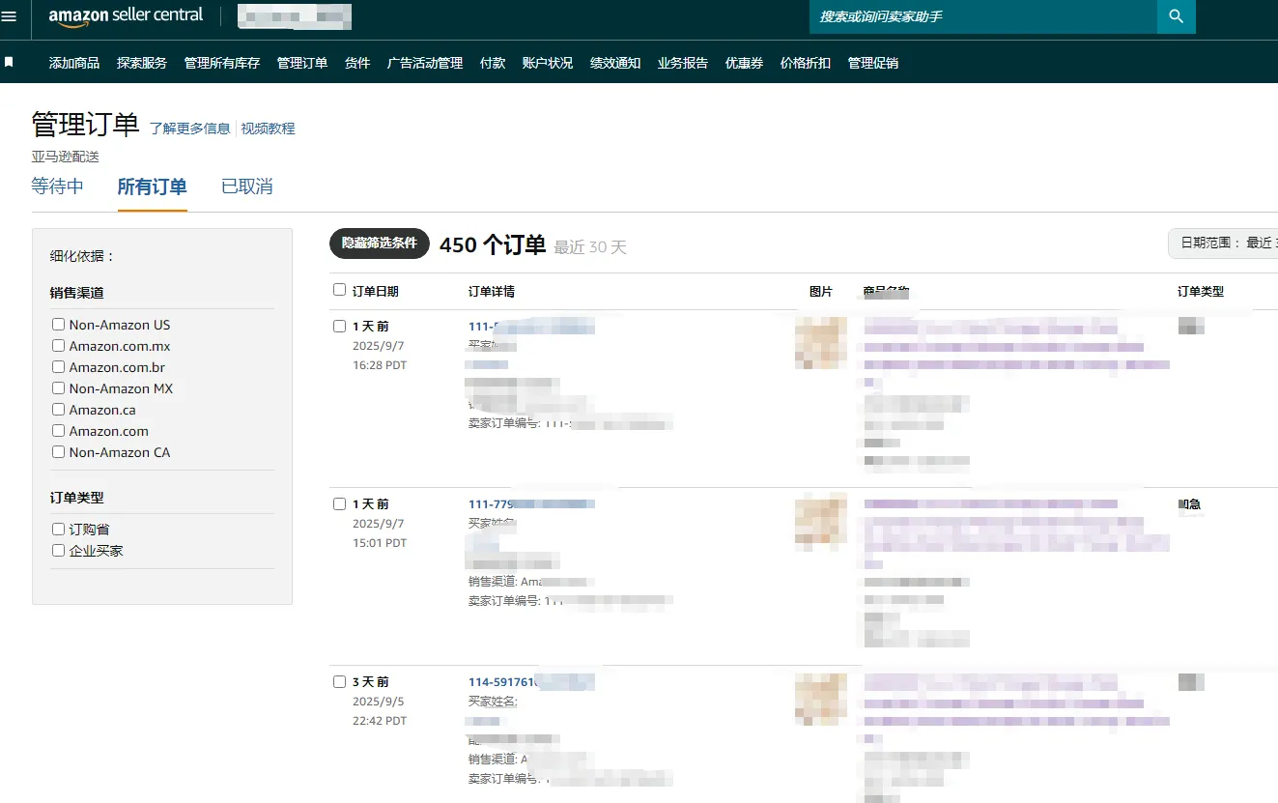Open 管理所有库存 in the top menu
The image size is (1278, 803).
pos(222,63)
